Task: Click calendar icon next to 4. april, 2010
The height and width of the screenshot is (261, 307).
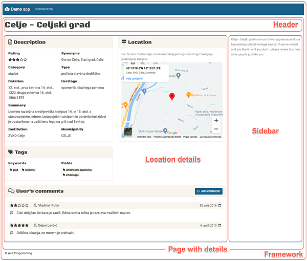Action: [220, 226]
